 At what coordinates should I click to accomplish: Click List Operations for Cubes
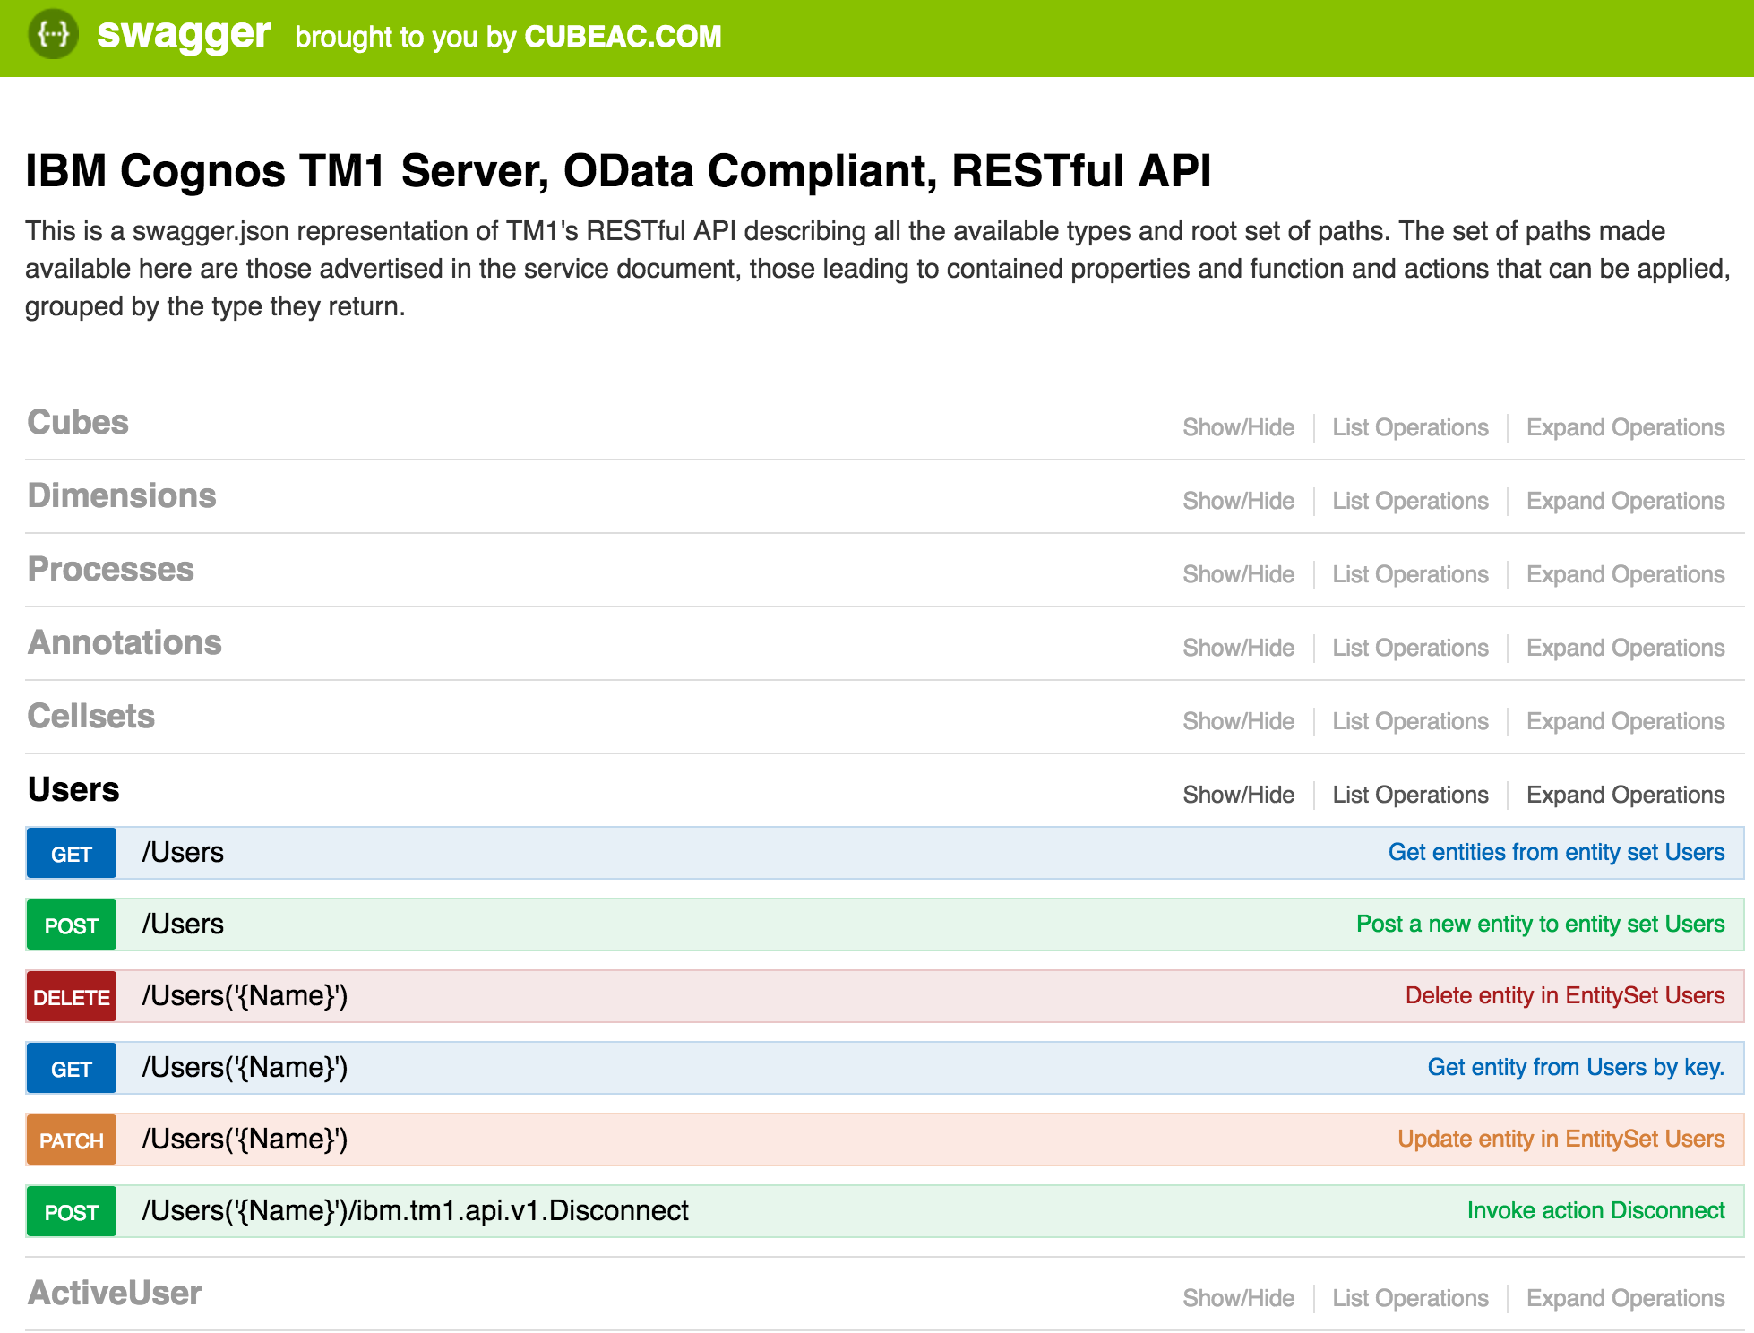point(1410,427)
